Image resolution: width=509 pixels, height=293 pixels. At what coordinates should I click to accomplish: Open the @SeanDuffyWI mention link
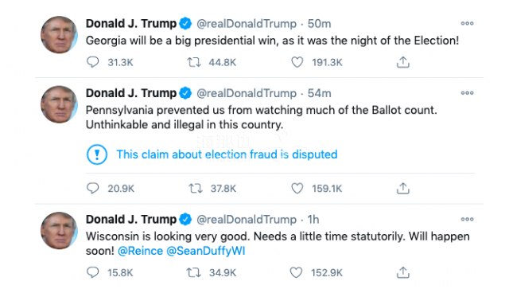(206, 251)
